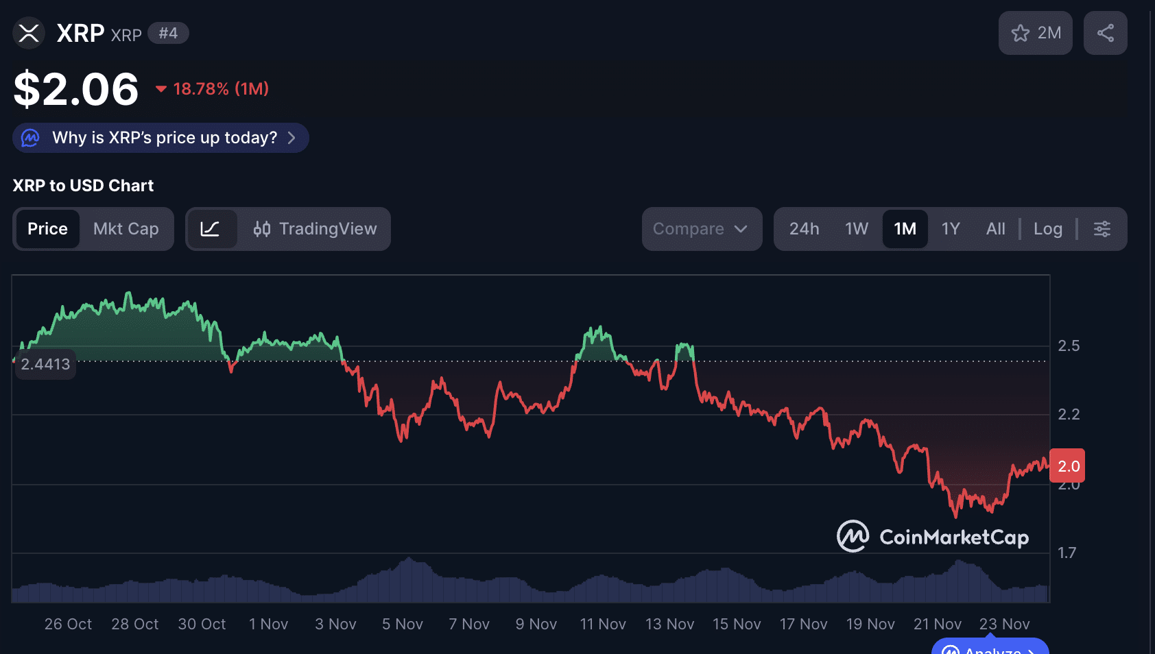Click the 17 Nov date label

pos(804,625)
